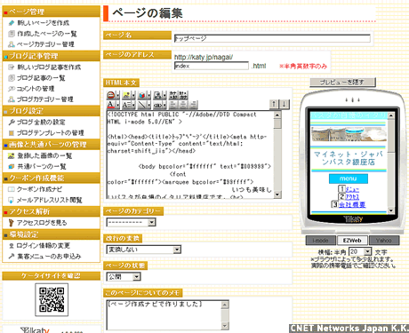Click the ページ名 input field

[272, 38]
